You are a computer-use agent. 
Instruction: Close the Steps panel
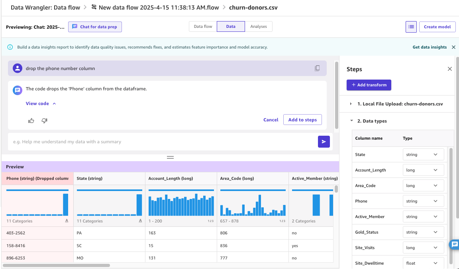pyautogui.click(x=449, y=69)
